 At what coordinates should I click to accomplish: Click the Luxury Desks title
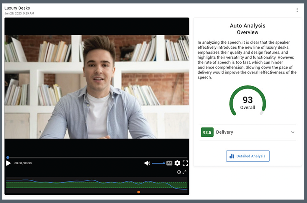pos(17,8)
